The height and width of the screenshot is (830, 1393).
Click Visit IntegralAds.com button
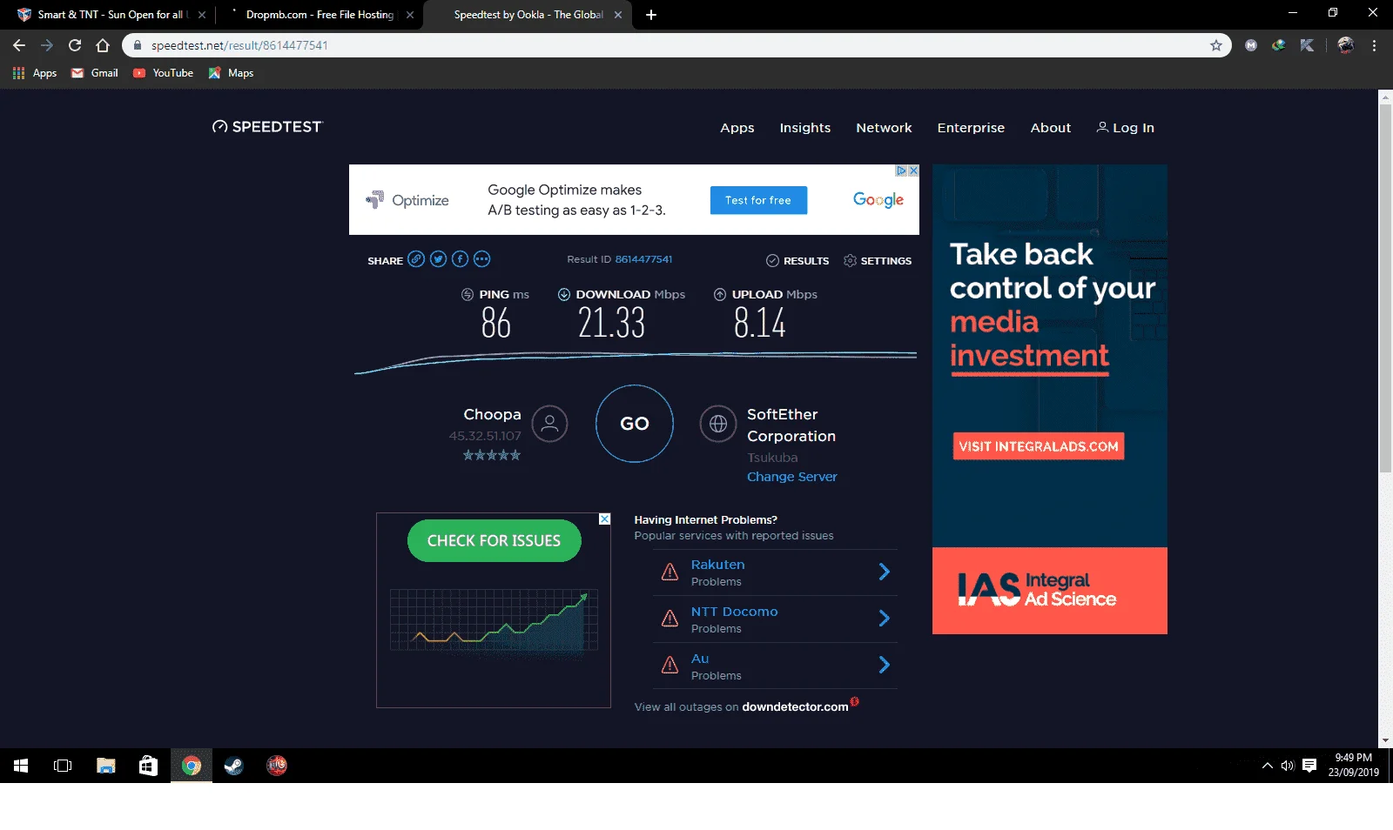click(1039, 446)
